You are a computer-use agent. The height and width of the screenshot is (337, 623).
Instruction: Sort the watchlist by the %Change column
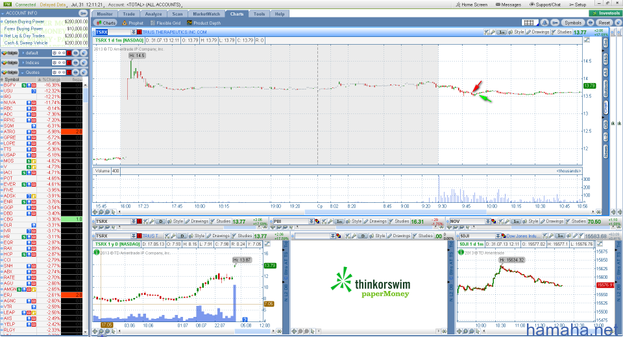click(49, 80)
